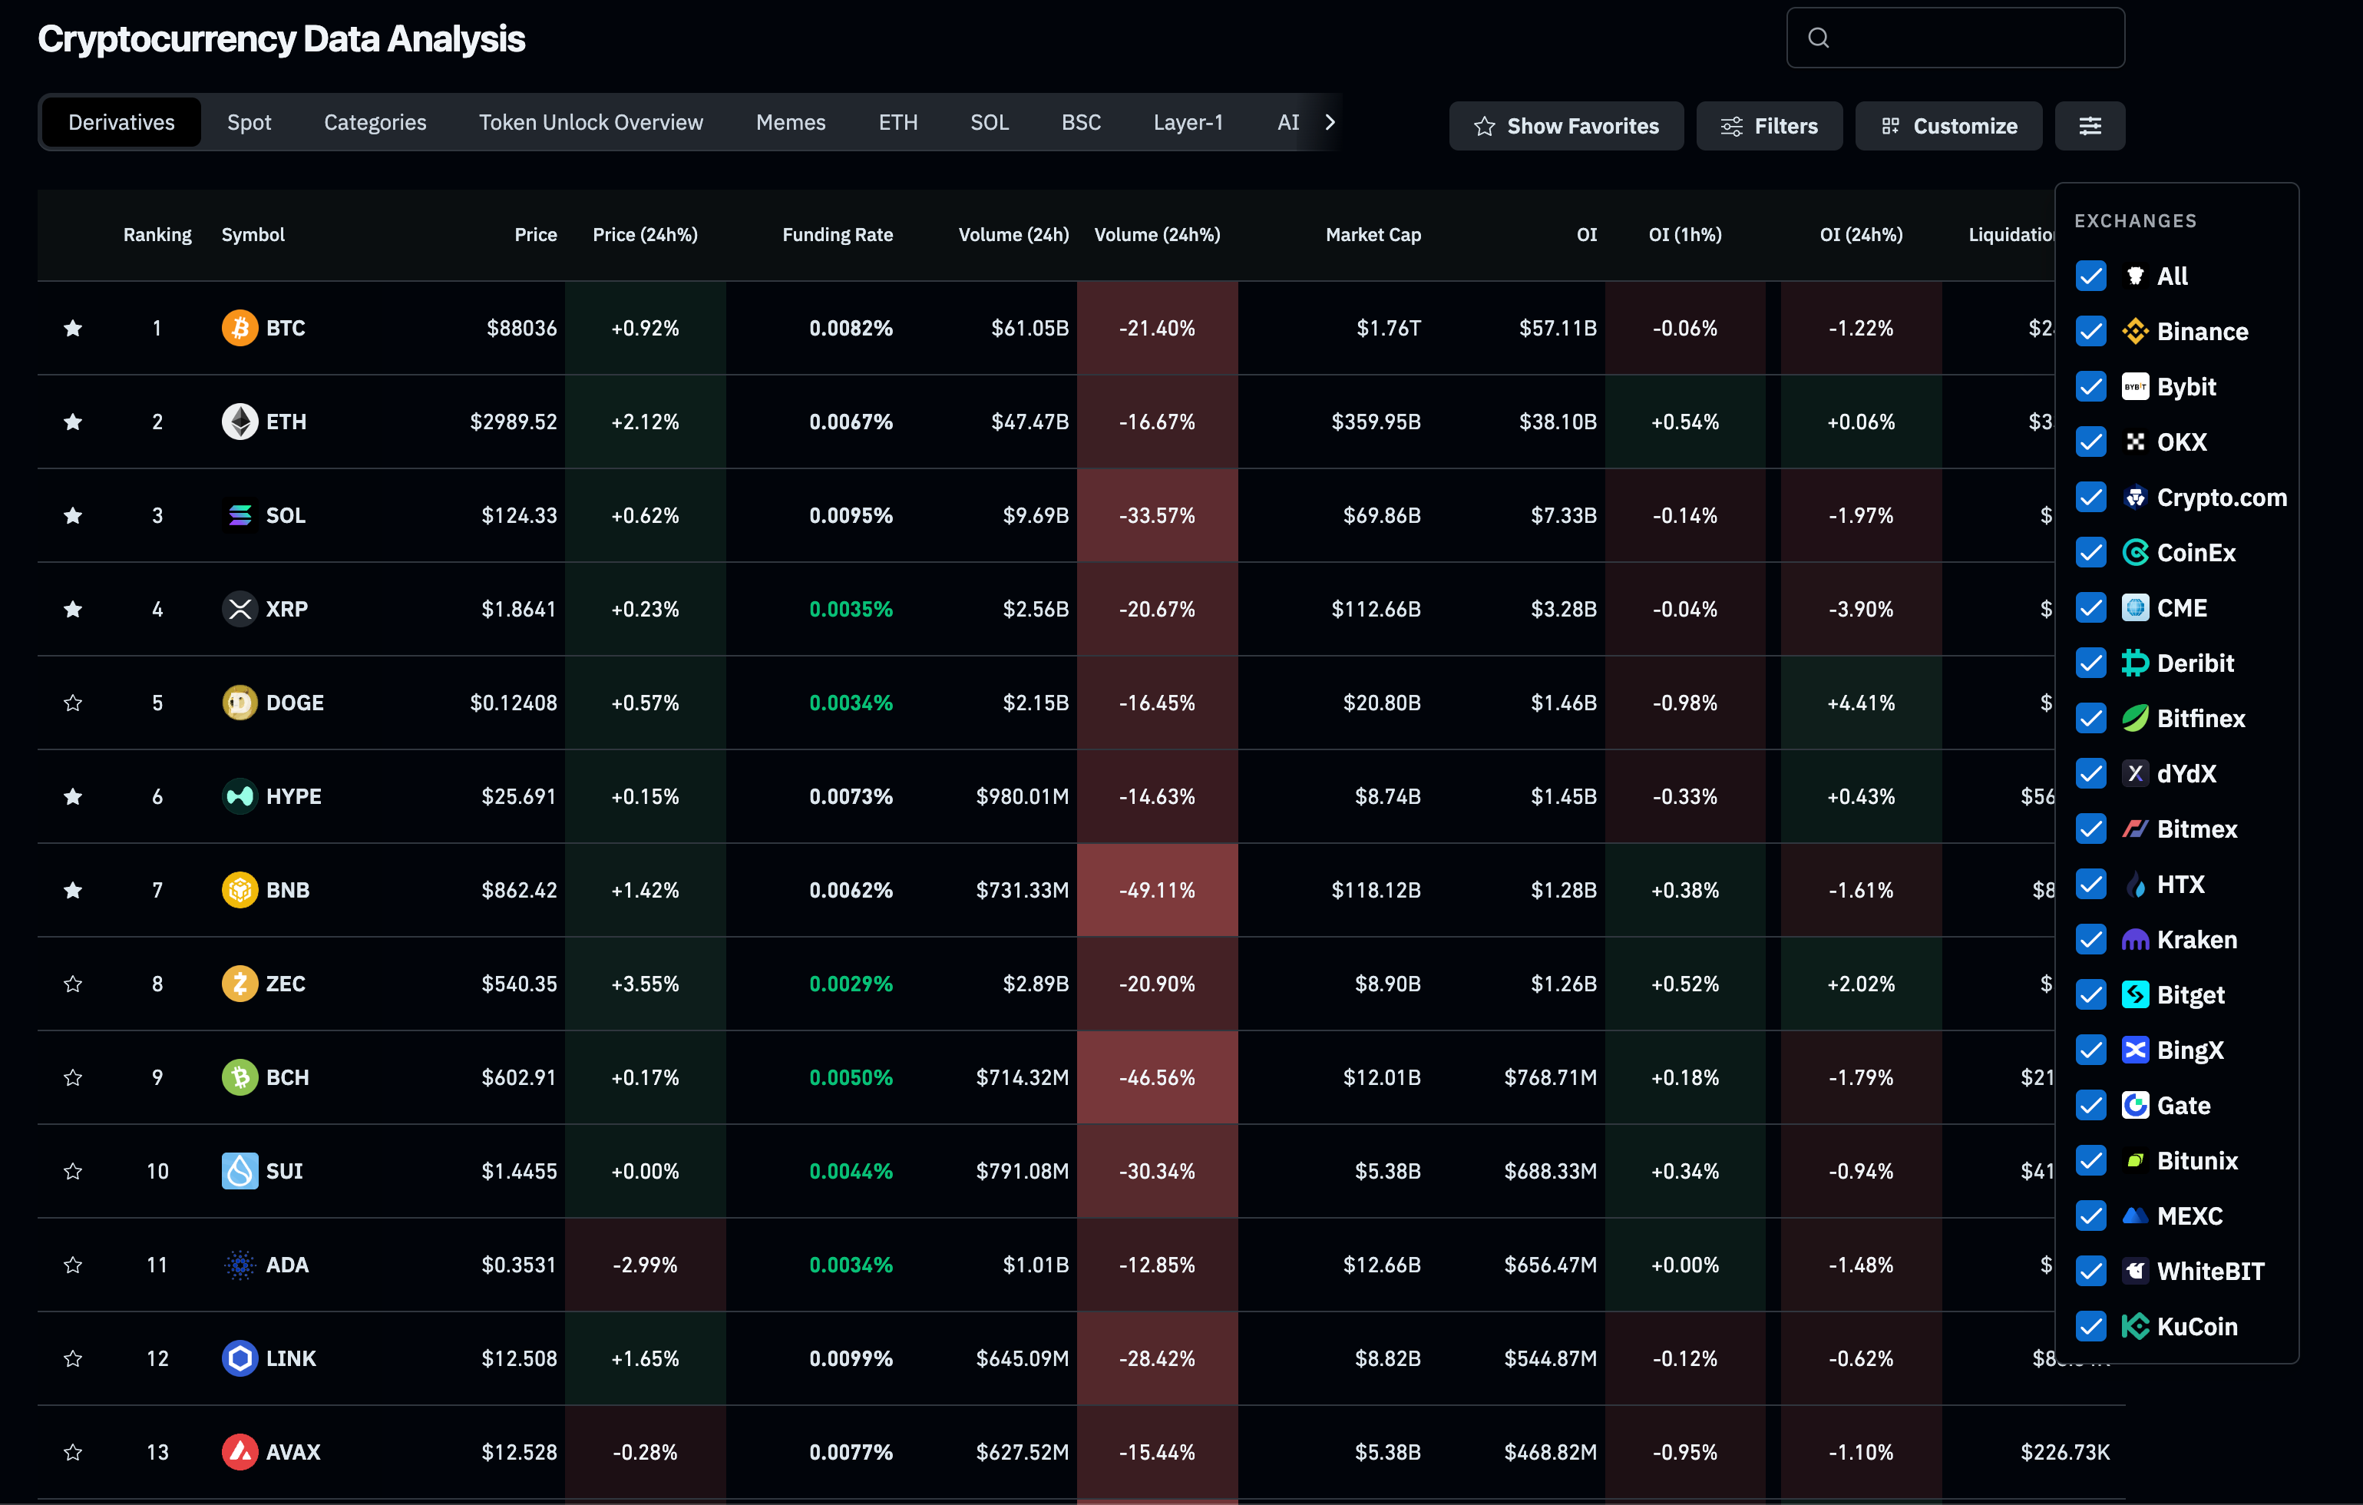Viewport: 2363px width, 1505px height.
Task: Toggle the favorite star for DOGE
Action: (x=73, y=703)
